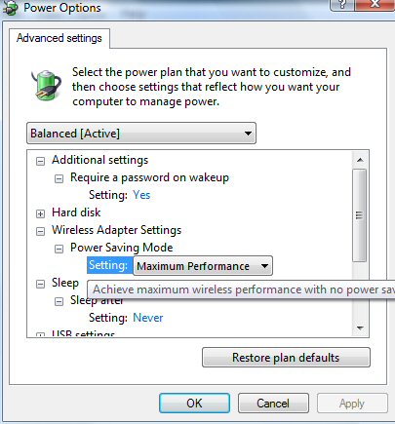This screenshot has width=395, height=424.
Task: Click the scrollbar down arrow
Action: pyautogui.click(x=360, y=328)
